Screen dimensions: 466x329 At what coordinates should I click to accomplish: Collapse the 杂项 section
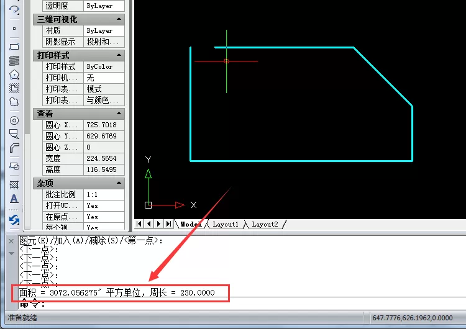point(119,183)
